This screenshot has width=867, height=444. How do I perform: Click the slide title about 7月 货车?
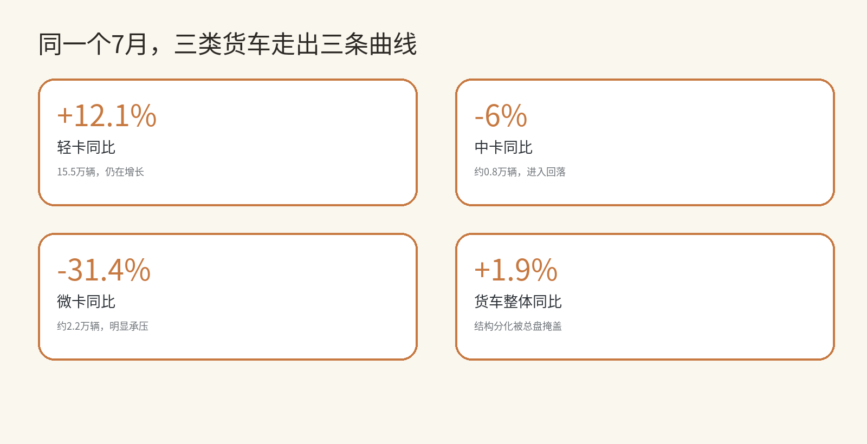tap(228, 44)
